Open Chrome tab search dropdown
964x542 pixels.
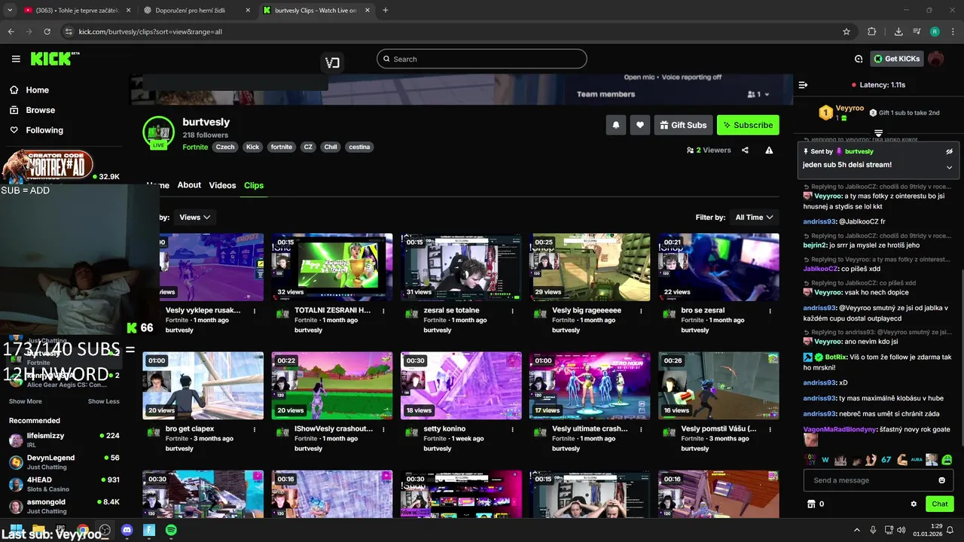click(x=10, y=10)
